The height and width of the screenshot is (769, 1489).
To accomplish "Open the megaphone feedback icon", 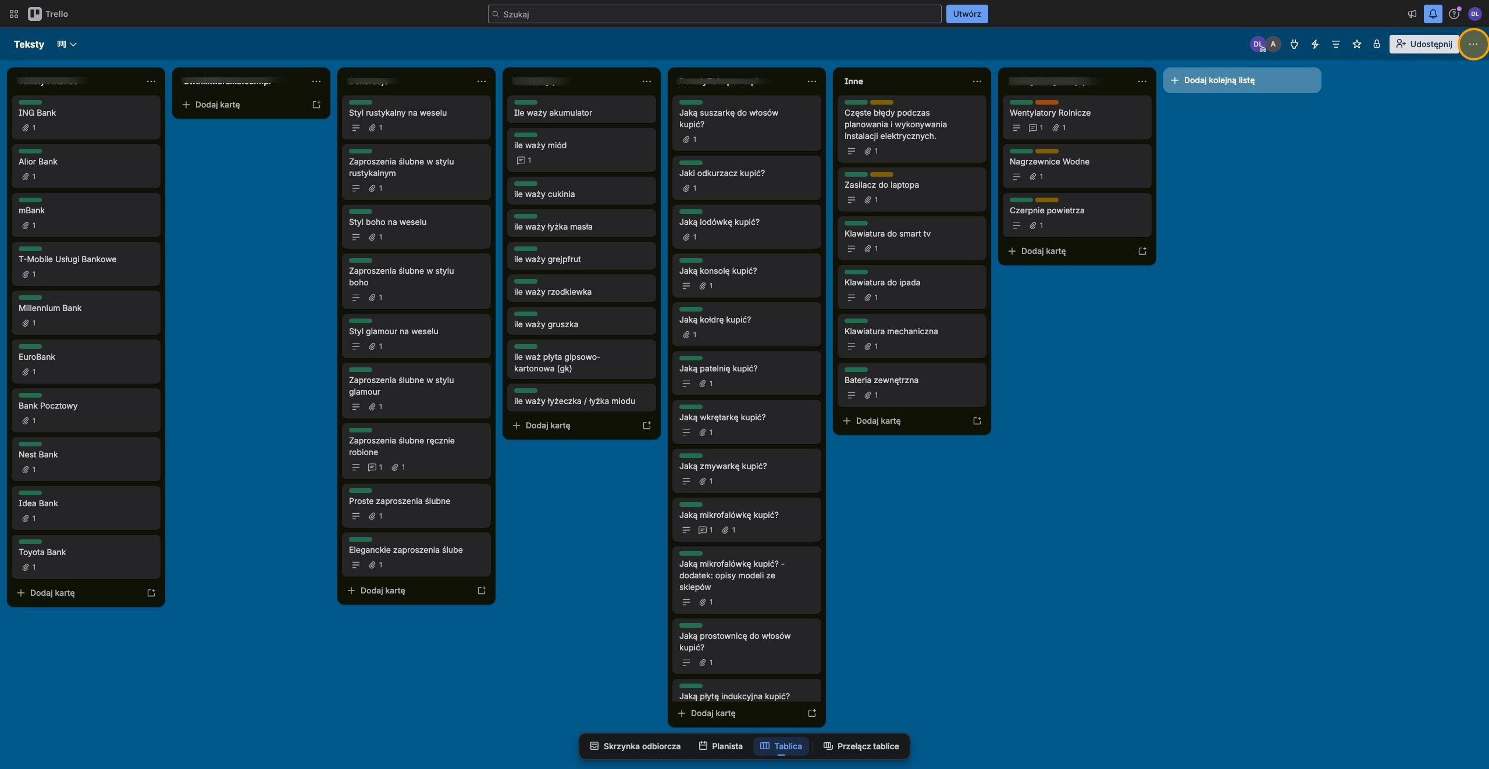I will point(1412,14).
